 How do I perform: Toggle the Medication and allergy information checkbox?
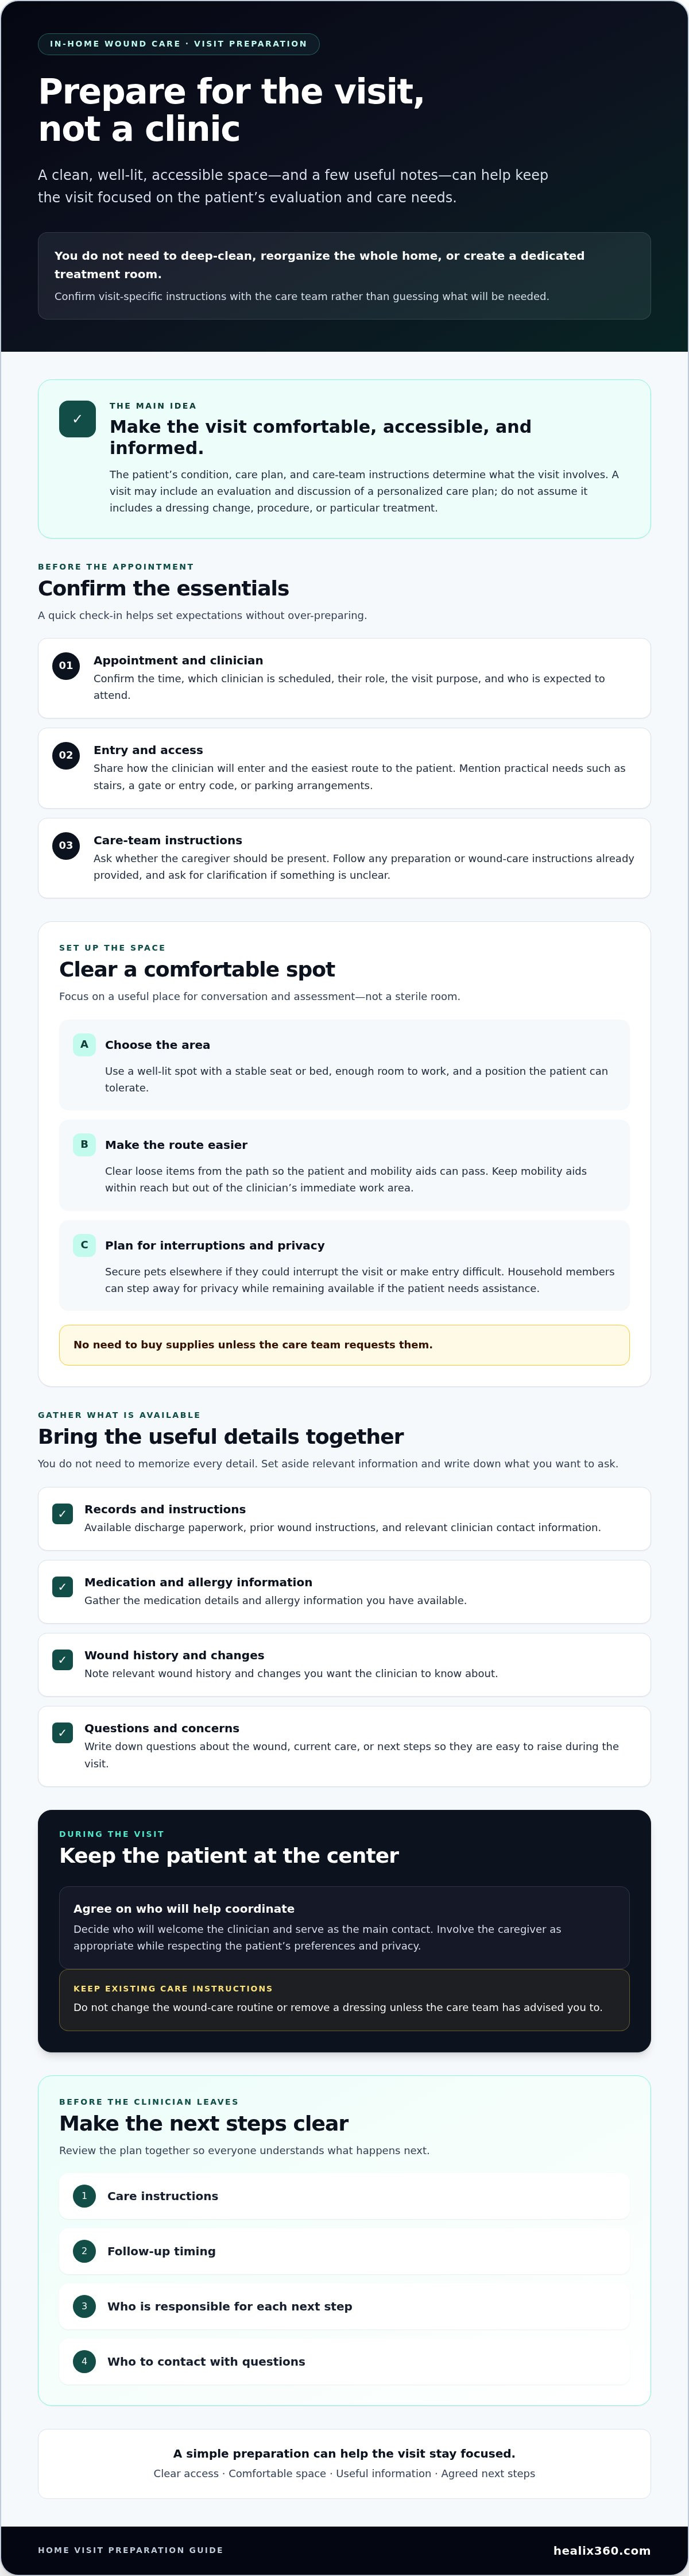coord(62,1587)
